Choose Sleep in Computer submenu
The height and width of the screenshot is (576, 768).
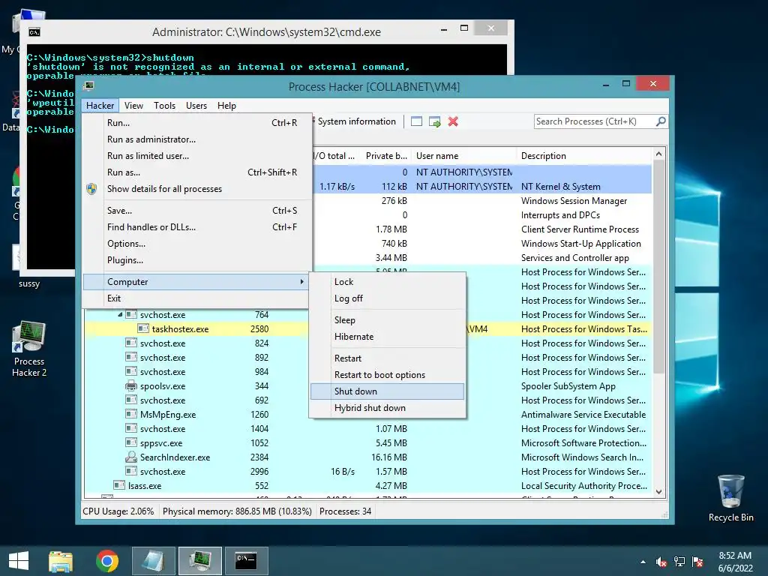point(388,320)
